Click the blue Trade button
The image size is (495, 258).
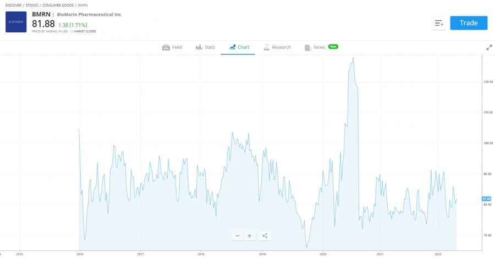469,23
